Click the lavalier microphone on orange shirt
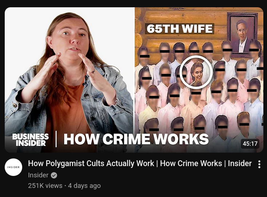This screenshot has height=197, width=267. pos(85,80)
